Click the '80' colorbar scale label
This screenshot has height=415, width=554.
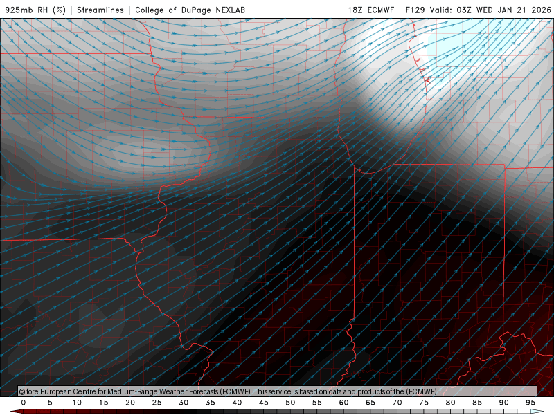click(450, 403)
